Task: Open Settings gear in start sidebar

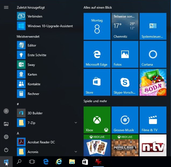Action: (6, 137)
